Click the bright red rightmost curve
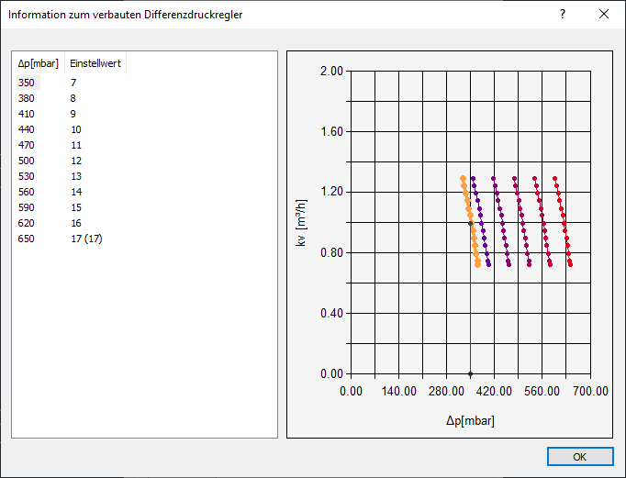The height and width of the screenshot is (478, 626). (563, 216)
